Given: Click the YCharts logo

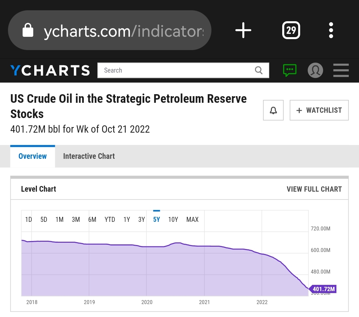Looking at the screenshot, I should pyautogui.click(x=50, y=70).
